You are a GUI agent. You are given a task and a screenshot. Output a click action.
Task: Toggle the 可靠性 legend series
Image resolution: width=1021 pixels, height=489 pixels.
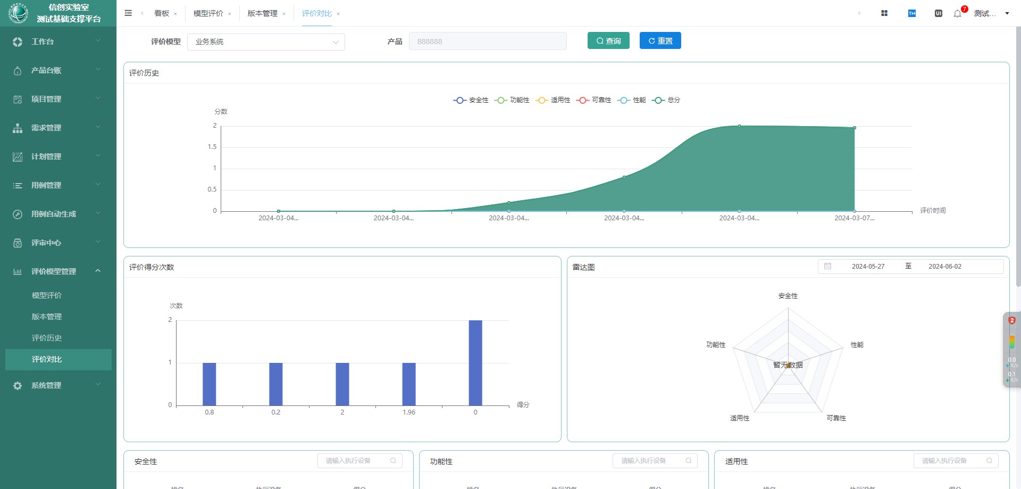coord(594,100)
